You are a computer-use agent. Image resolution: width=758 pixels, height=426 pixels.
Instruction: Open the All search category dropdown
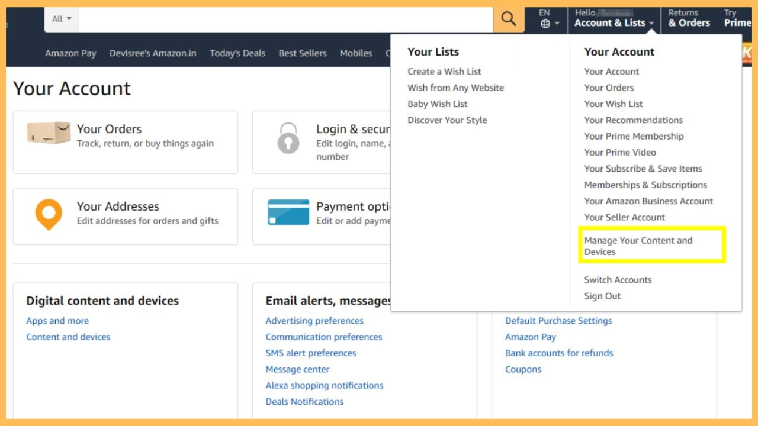coord(61,19)
